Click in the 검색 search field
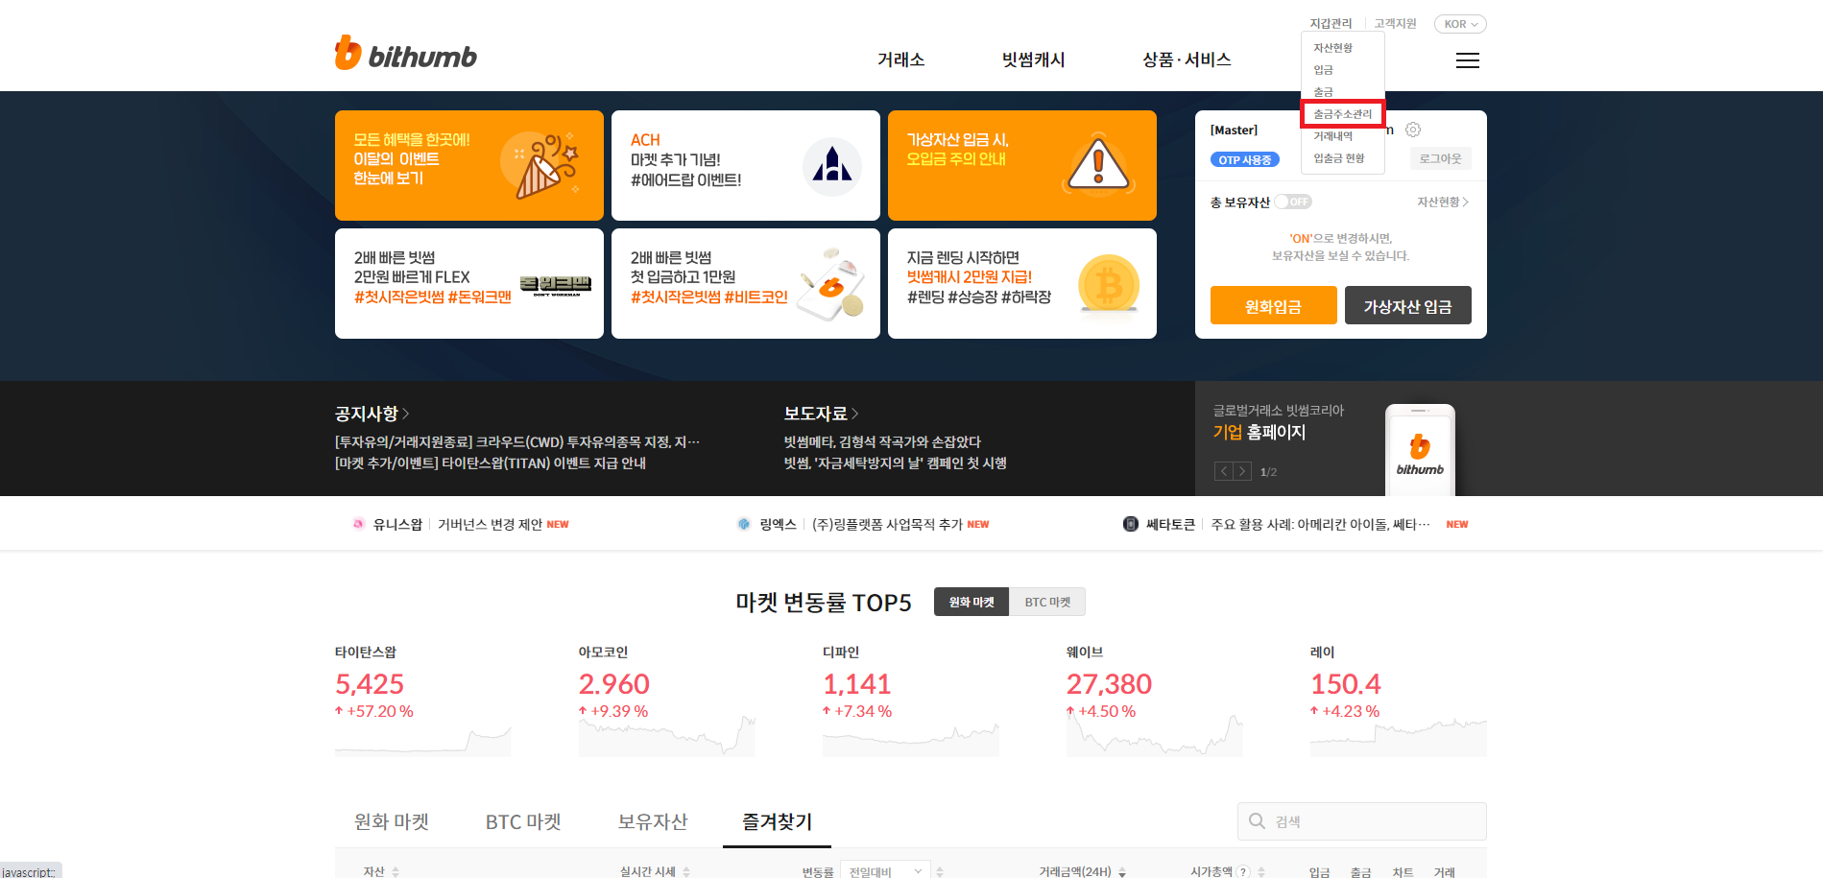The width and height of the screenshot is (1823, 878). 1361,821
